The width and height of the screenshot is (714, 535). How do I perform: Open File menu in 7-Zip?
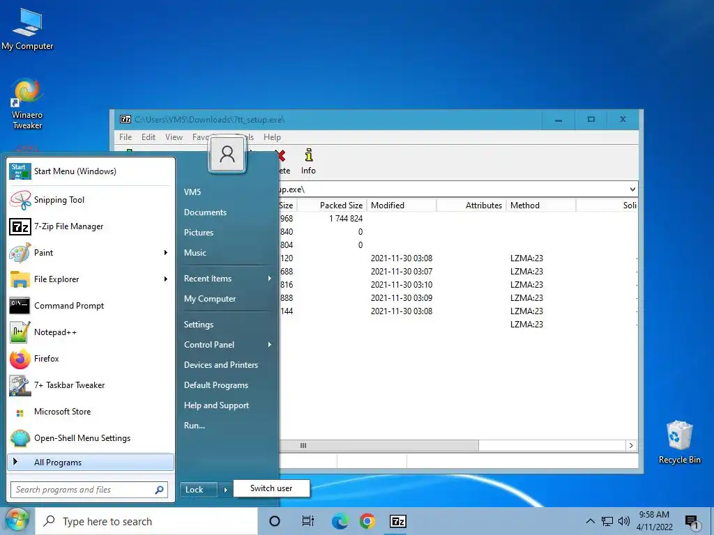(x=126, y=137)
